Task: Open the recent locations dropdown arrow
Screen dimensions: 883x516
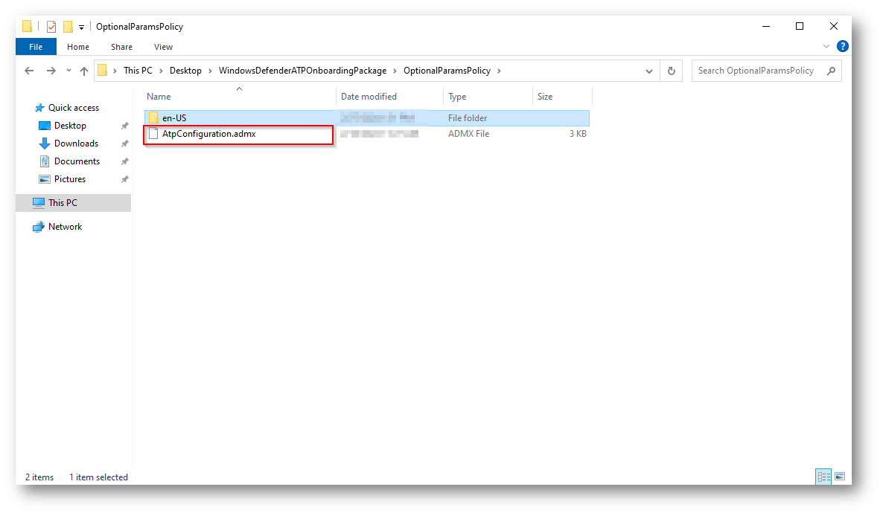Action: 68,71
